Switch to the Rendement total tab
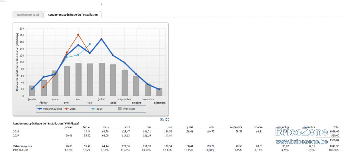This screenshot has height=154, width=343. pyautogui.click(x=28, y=14)
